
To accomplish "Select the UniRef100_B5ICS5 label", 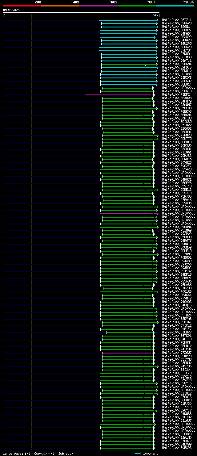I will [177, 122].
